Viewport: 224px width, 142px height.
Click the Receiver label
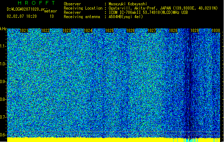[72, 12]
